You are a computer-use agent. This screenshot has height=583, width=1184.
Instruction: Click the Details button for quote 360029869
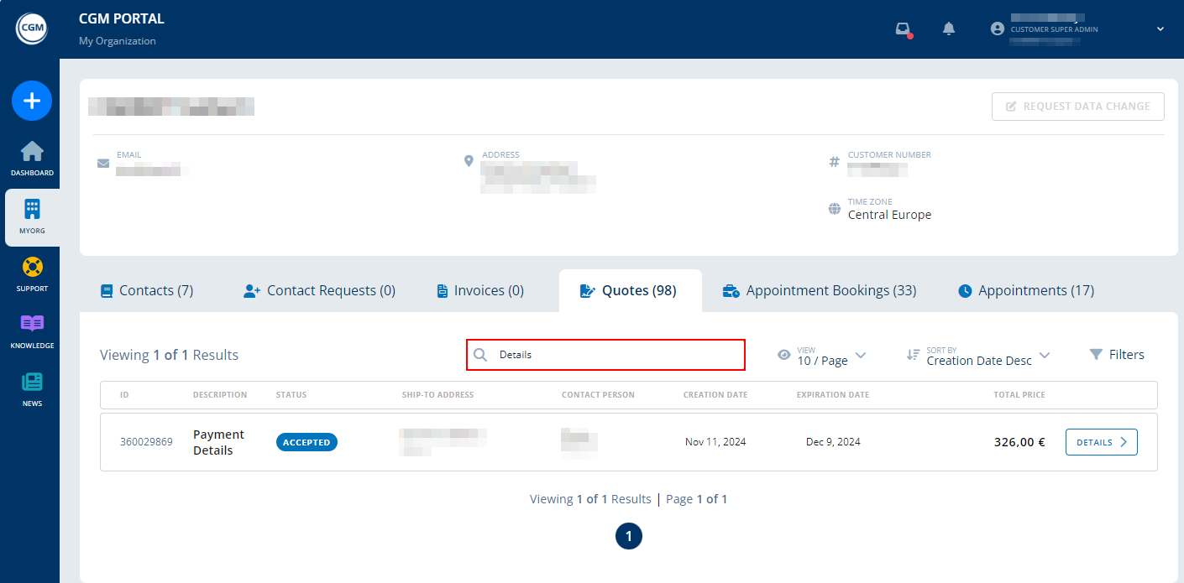1101,442
